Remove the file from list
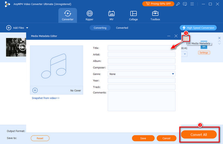 point(219,38)
